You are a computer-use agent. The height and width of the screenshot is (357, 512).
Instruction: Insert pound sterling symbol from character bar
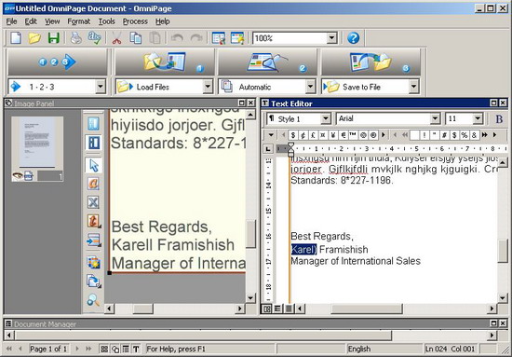313,135
